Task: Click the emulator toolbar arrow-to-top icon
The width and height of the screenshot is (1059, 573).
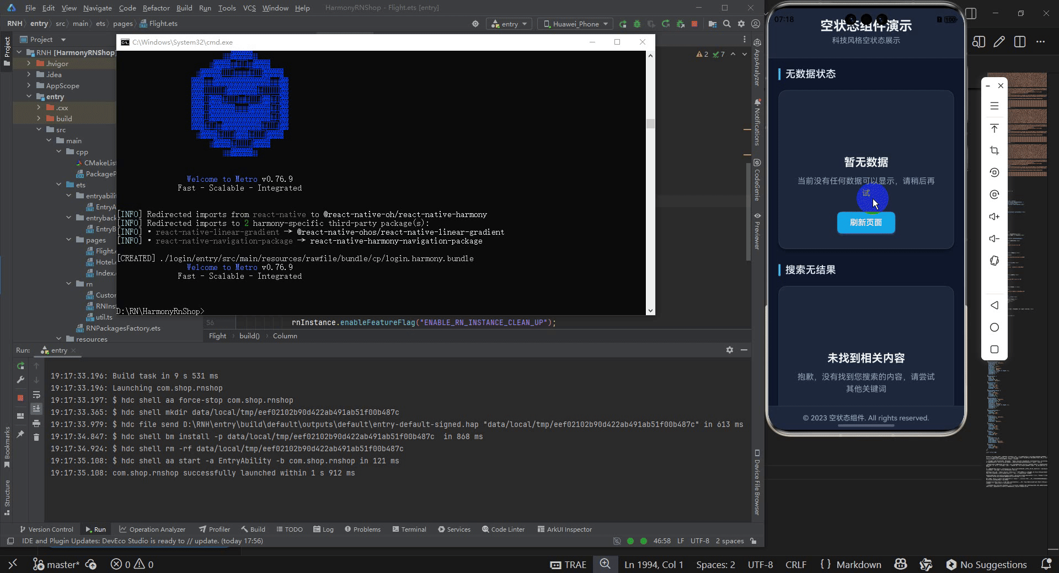Action: click(994, 128)
